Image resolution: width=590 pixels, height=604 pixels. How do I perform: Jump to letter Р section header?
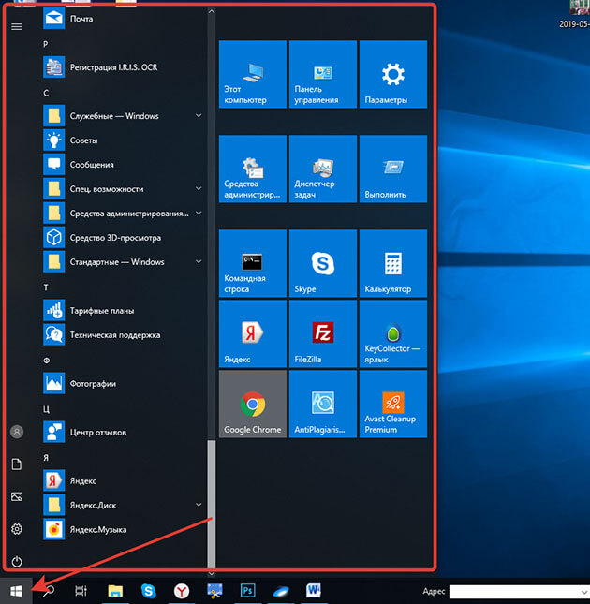pos(46,44)
